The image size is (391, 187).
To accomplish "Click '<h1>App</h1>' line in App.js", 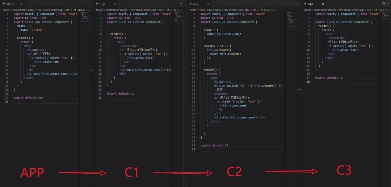I will [x=37, y=50].
